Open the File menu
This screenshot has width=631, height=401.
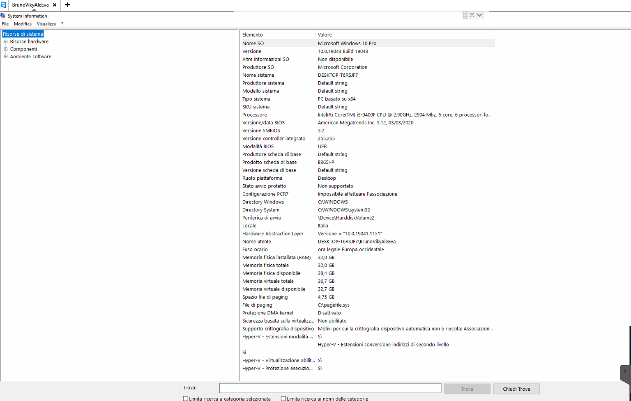pos(5,24)
